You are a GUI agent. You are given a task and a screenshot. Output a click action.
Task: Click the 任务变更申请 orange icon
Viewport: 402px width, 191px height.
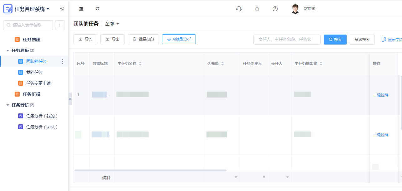(x=21, y=83)
